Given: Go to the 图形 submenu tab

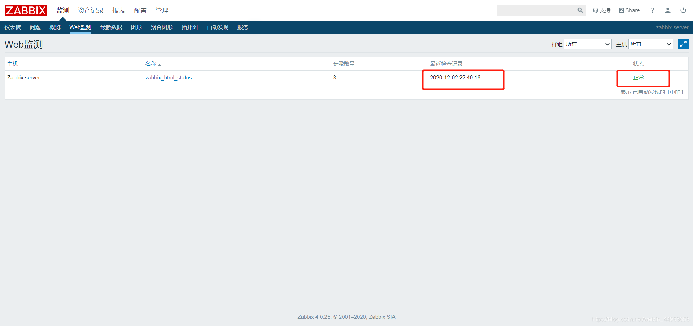Looking at the screenshot, I should pyautogui.click(x=136, y=27).
